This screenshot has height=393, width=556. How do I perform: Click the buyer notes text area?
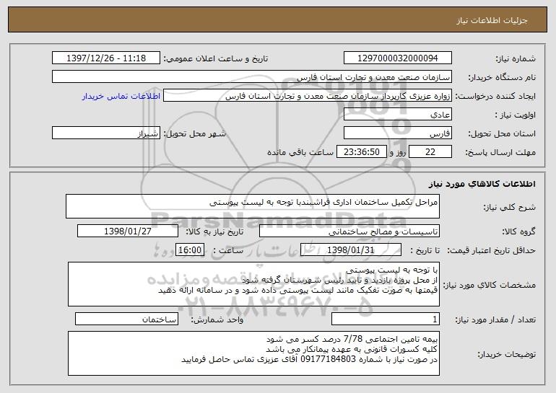click(x=253, y=353)
